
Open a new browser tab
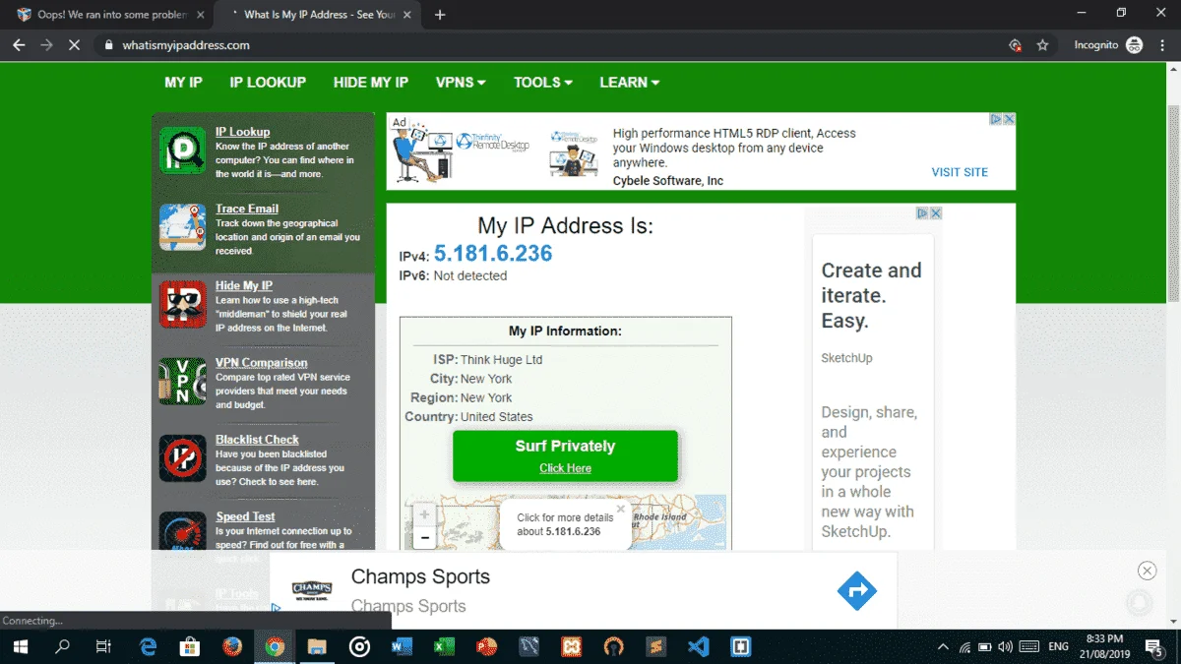coord(440,15)
